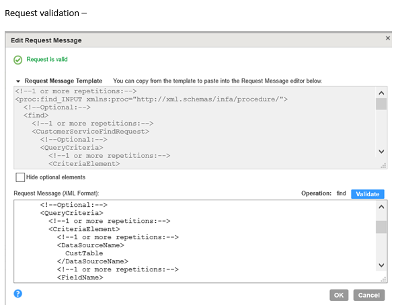Viewport: 394px width, 305px height.
Task: Click the request editor resize grip
Action: (x=383, y=279)
